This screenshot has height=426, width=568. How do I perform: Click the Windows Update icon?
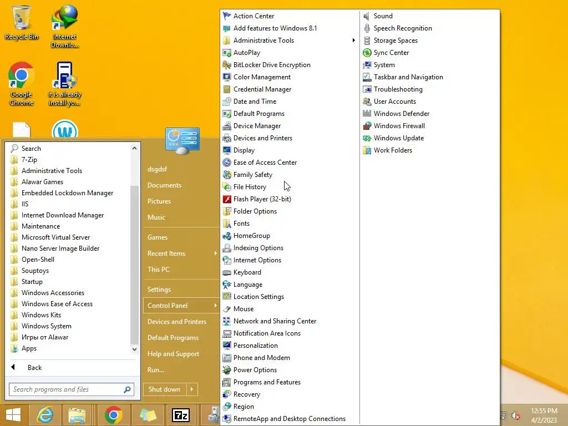[367, 138]
